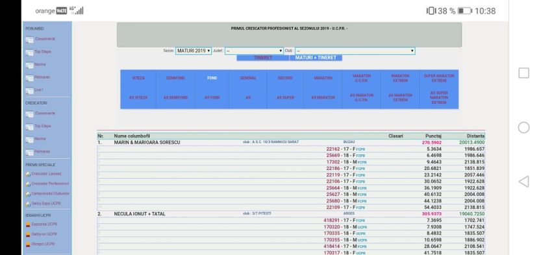Select the AS MARATON tab
This screenshot has width=539, height=255.
coord(323,97)
